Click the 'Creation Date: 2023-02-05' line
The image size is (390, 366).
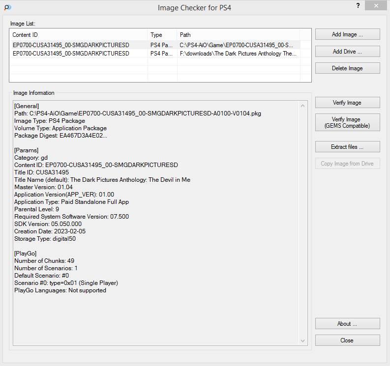[x=50, y=231]
